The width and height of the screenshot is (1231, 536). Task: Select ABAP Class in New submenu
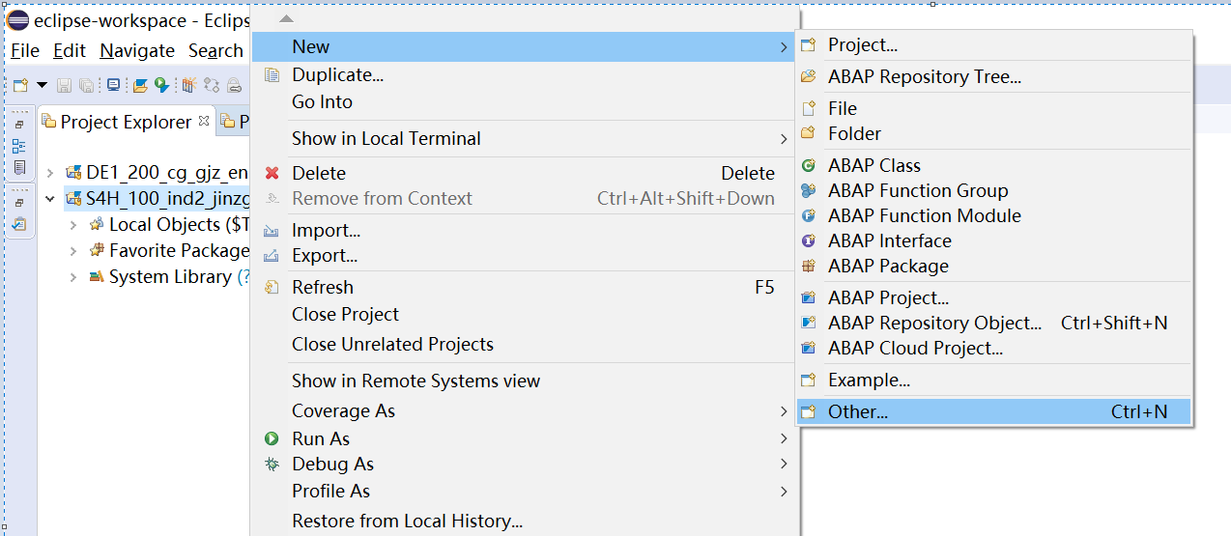coord(993,165)
